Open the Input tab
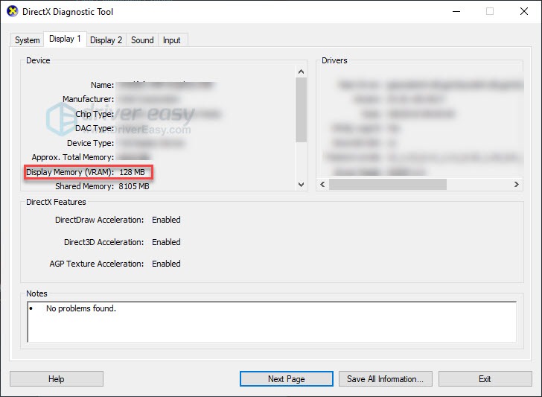 171,40
